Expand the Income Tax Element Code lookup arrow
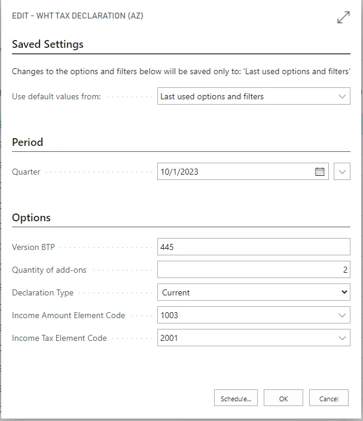This screenshot has height=421, width=363. [342, 338]
